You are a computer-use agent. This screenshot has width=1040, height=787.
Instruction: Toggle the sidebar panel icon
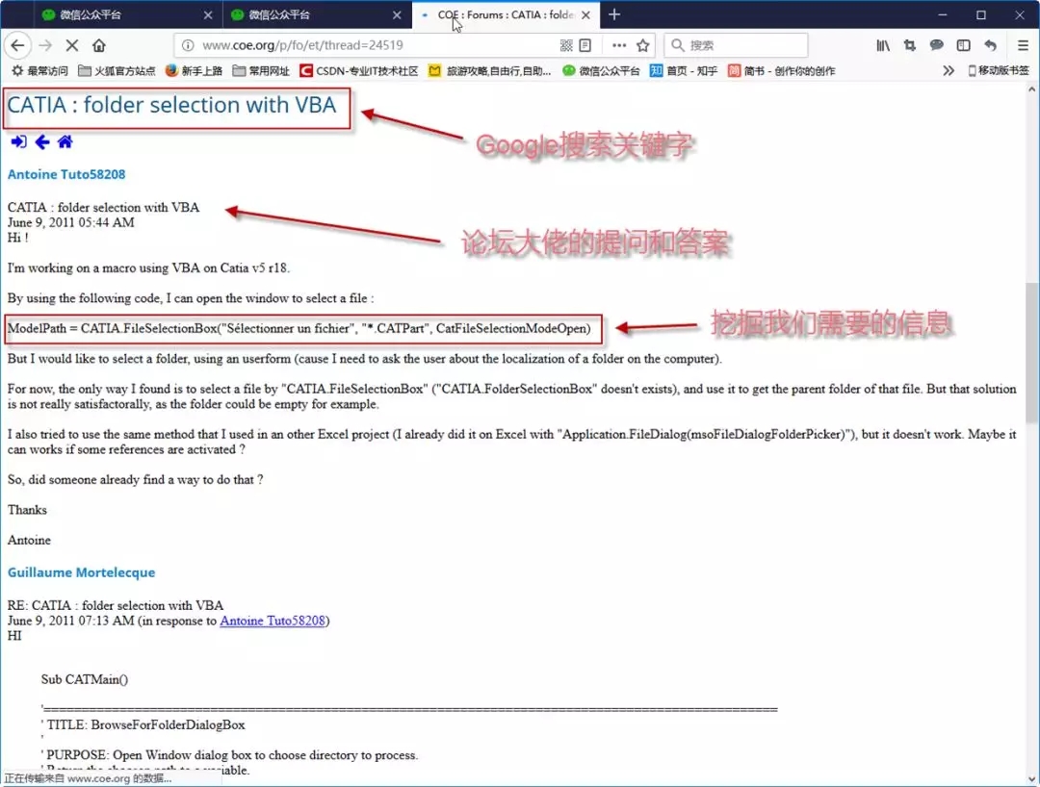coord(963,45)
